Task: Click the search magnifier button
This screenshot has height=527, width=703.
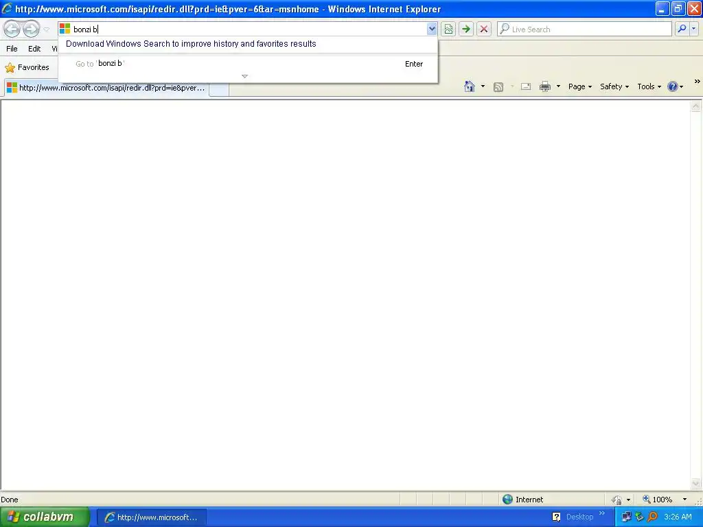Action: point(682,29)
